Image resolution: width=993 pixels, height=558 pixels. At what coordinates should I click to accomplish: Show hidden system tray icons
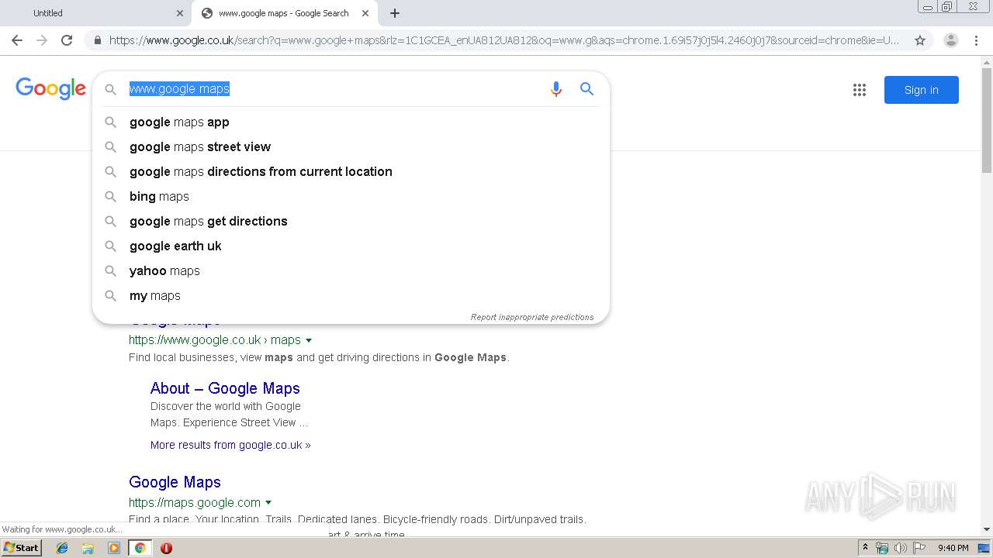865,548
